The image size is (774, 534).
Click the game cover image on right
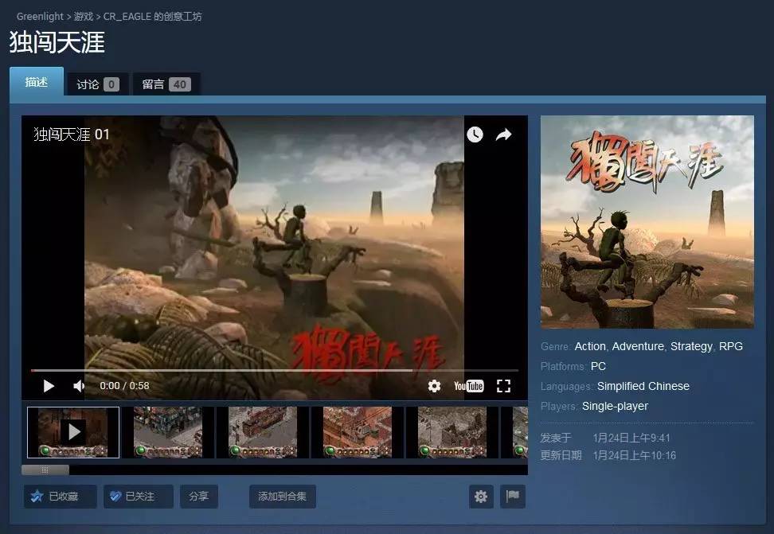[x=647, y=222]
